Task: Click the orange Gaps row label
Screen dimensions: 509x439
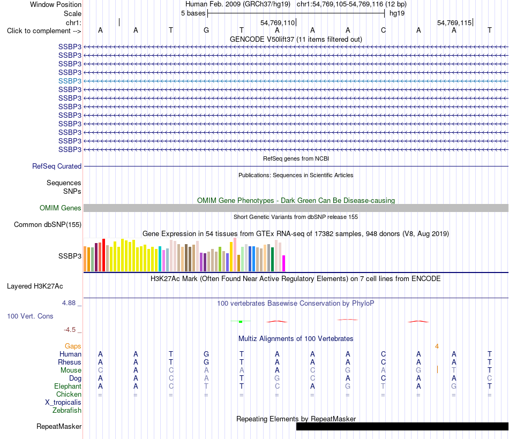Action: pos(73,346)
